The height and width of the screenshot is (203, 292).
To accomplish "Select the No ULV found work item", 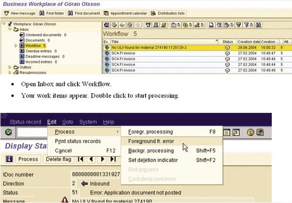I will pyautogui.click(x=197, y=48).
